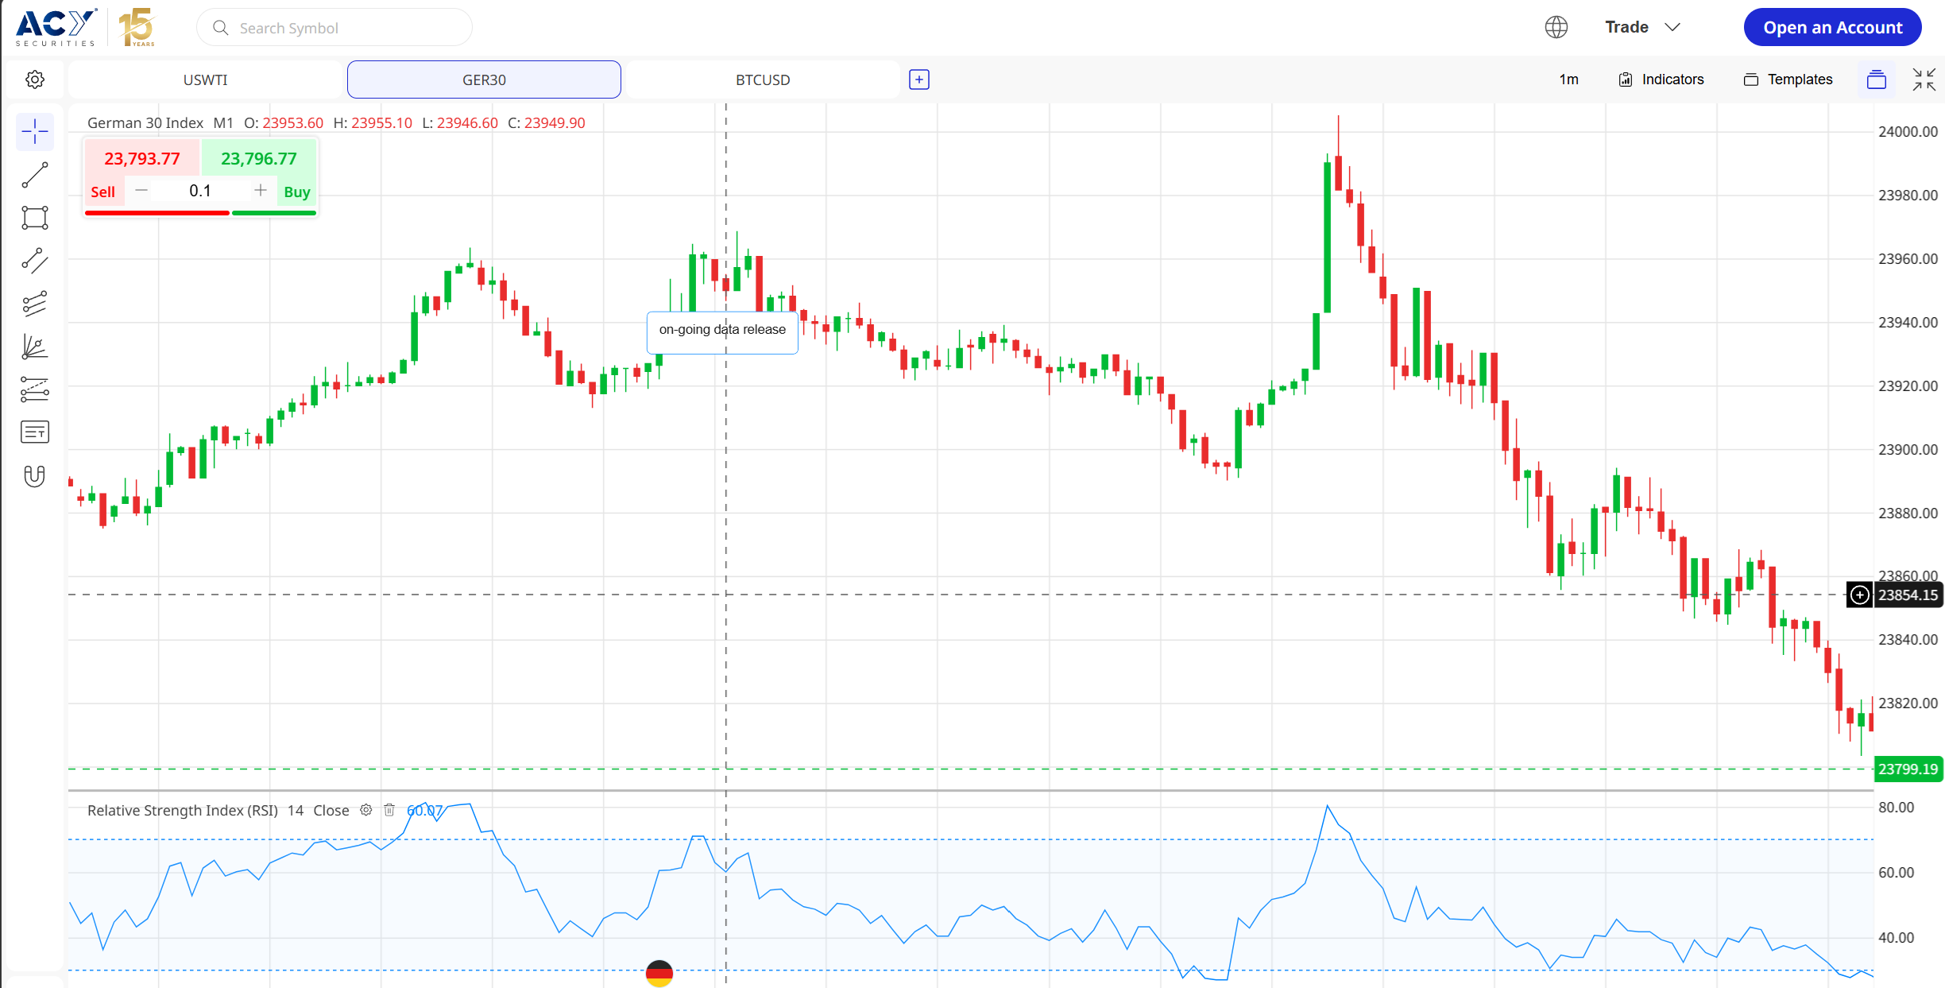Image resolution: width=1945 pixels, height=988 pixels.
Task: Select the Fibonacci fan tool
Action: (x=35, y=347)
